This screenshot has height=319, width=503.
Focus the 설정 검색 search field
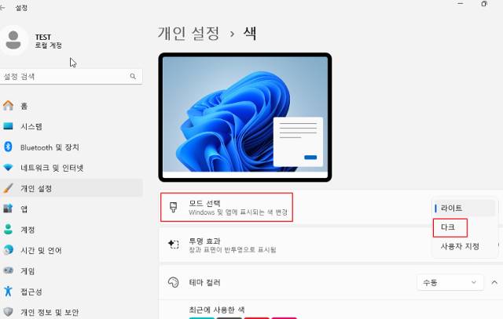tap(71, 77)
